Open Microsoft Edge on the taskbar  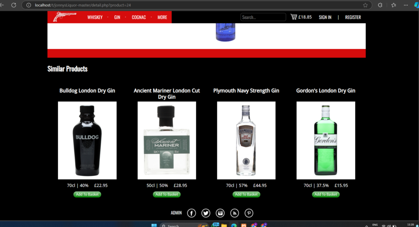pos(234,225)
